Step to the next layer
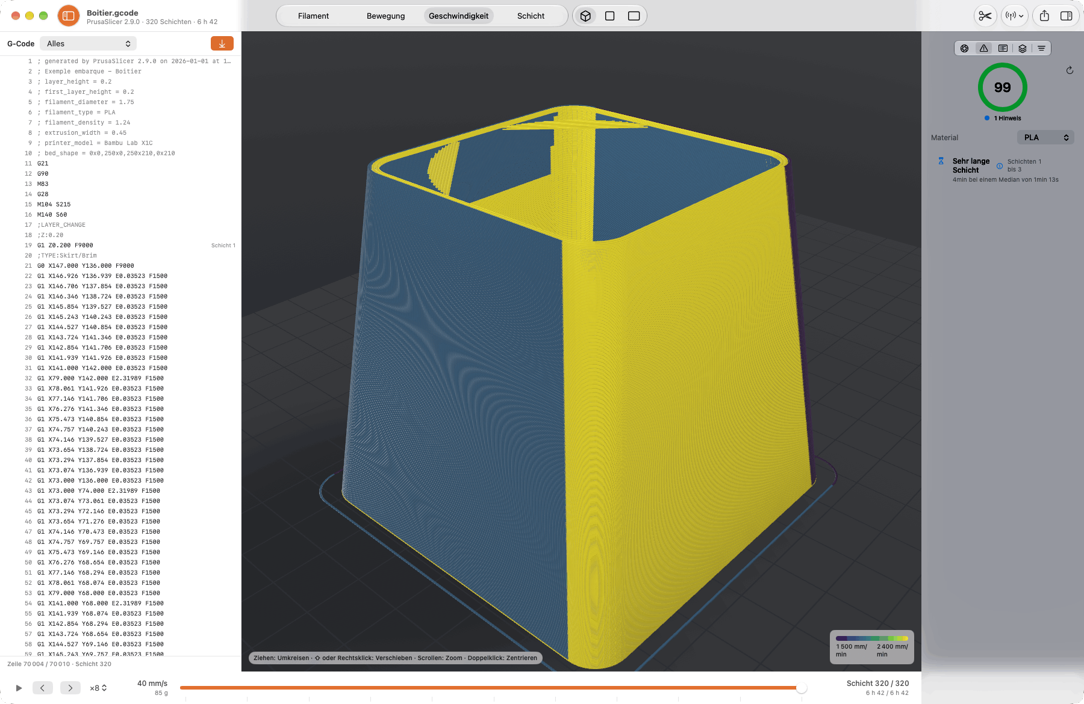 (70, 688)
